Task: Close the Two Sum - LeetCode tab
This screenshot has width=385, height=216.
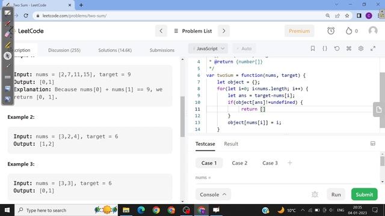Action: click(x=70, y=5)
